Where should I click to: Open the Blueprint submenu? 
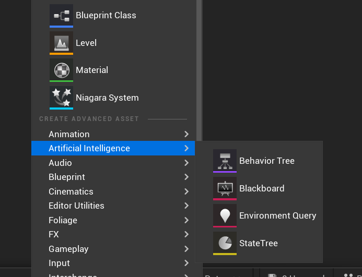point(113,177)
